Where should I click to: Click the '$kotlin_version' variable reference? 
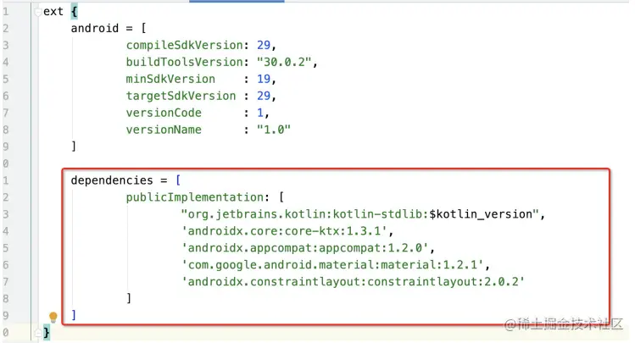(x=481, y=214)
